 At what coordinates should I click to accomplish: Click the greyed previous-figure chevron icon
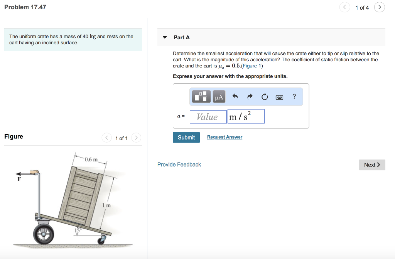(106, 138)
